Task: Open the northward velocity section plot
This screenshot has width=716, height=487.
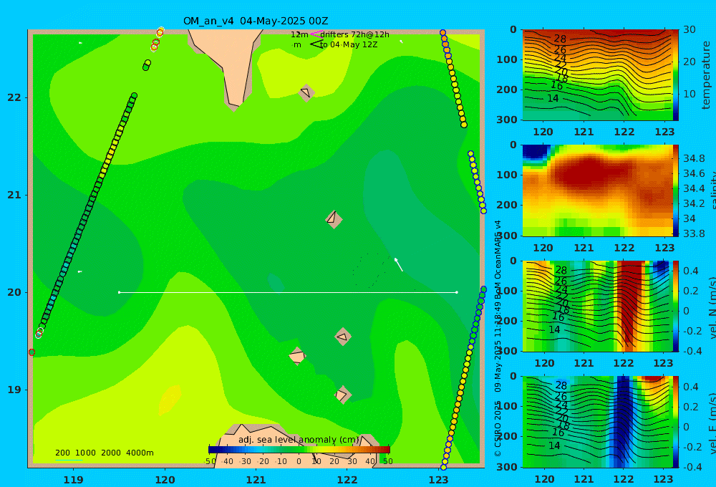Action: click(598, 306)
